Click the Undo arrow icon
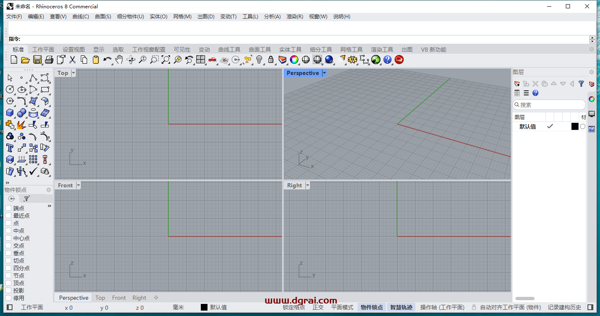The height and width of the screenshot is (316, 600). click(107, 60)
